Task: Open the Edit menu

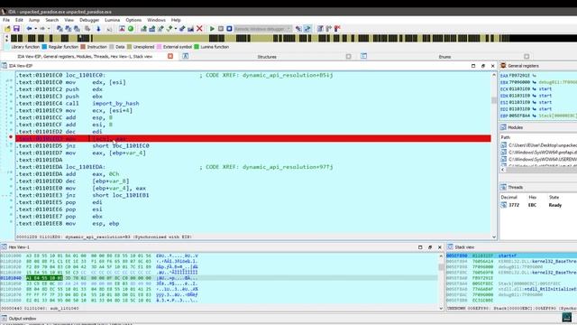Action: coord(19,20)
